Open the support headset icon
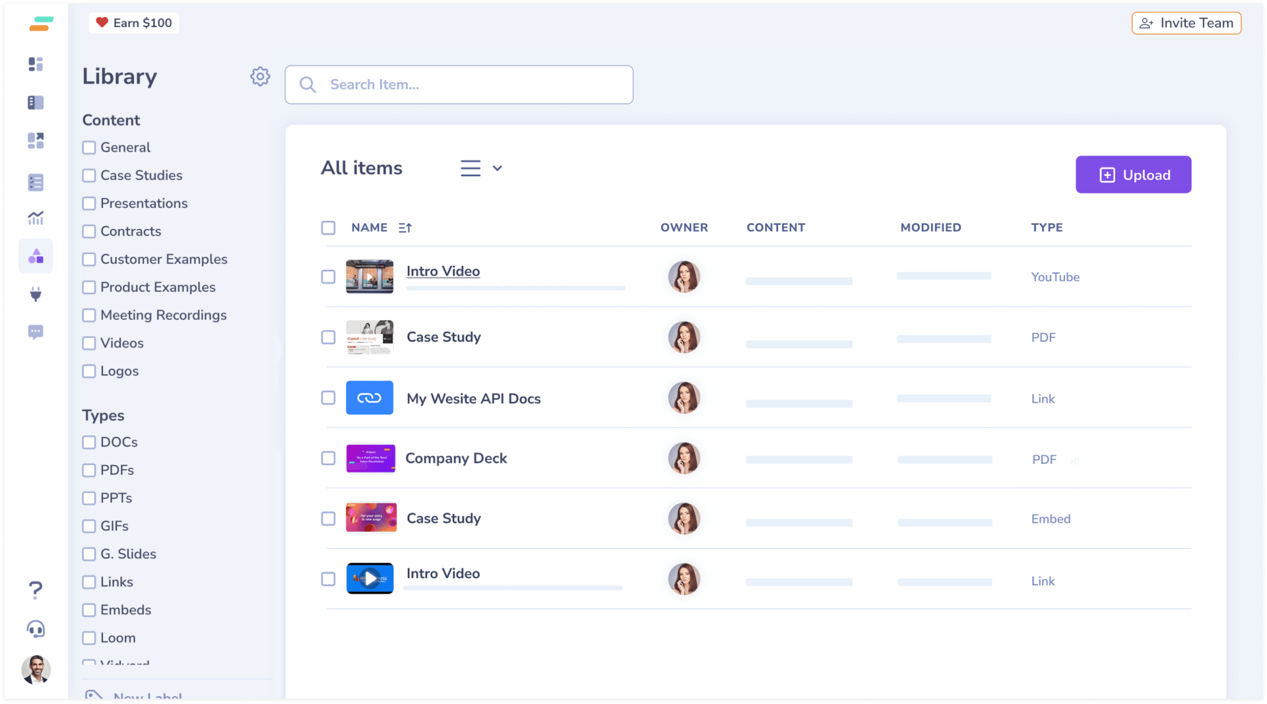This screenshot has height=704, width=1267. (36, 629)
